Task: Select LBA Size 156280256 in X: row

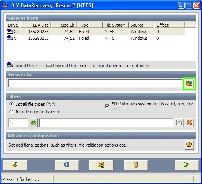Action: pyautogui.click(x=38, y=38)
